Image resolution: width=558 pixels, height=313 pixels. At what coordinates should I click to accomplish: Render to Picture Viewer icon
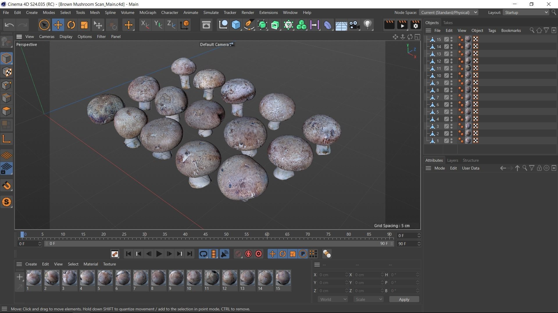[402, 25]
